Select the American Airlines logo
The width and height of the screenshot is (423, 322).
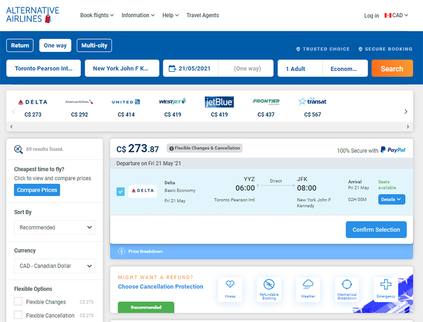click(x=79, y=102)
